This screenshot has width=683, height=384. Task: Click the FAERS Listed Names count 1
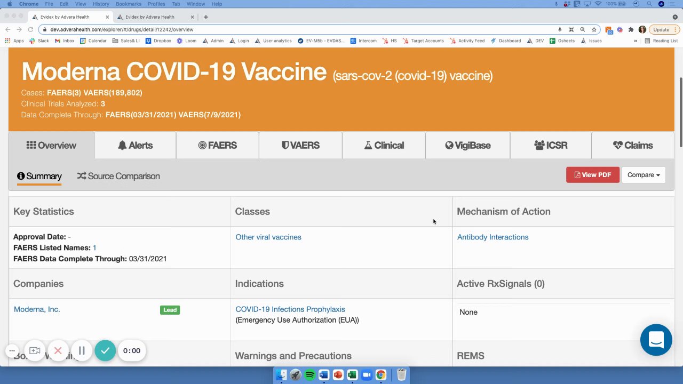point(94,247)
